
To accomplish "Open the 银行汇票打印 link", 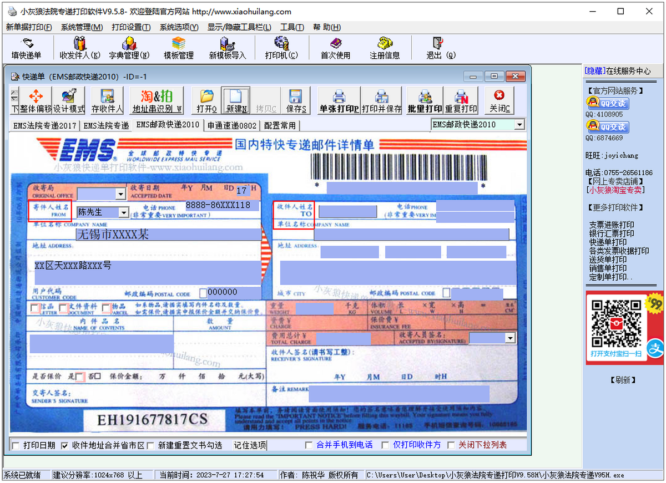I will coord(612,234).
